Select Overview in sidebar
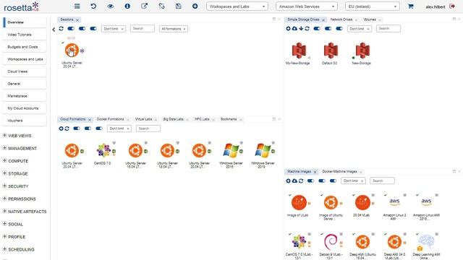463x260 pixels. [x=25, y=22]
